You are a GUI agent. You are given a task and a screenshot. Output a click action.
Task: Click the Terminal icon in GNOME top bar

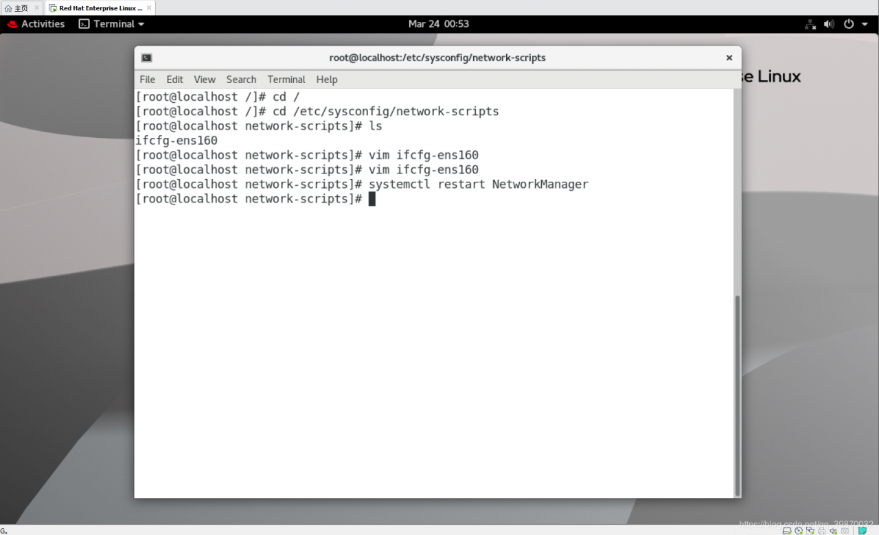84,23
